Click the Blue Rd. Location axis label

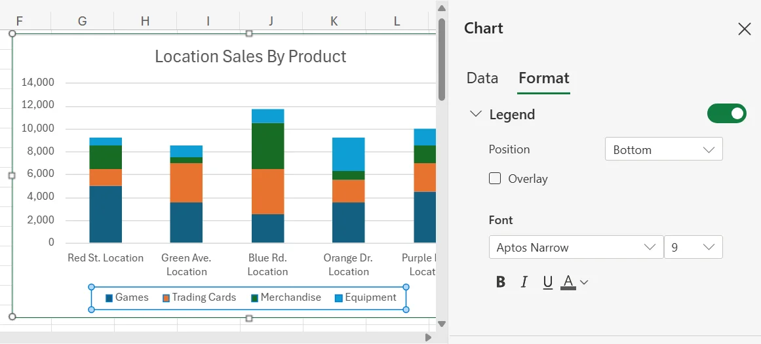(267, 265)
